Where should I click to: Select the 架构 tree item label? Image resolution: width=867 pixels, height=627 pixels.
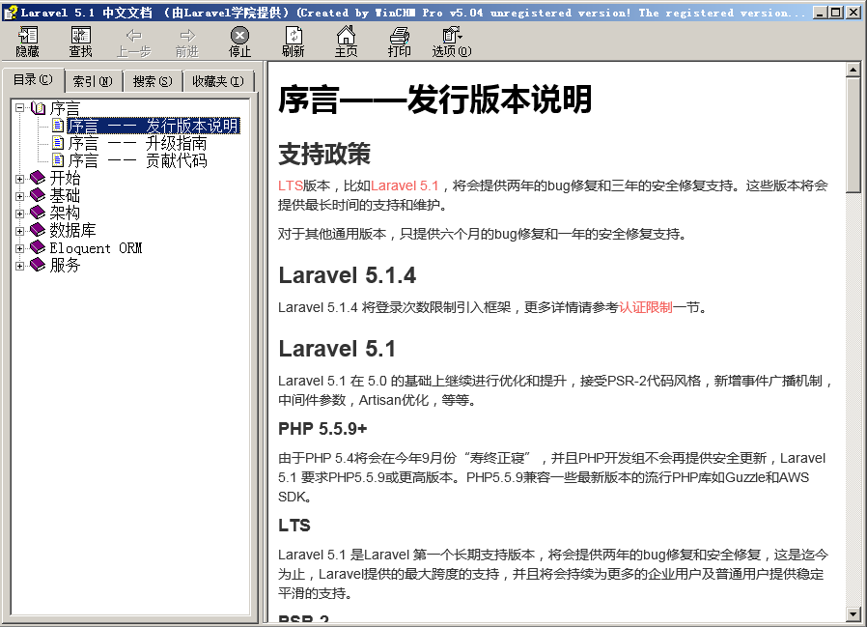pyautogui.click(x=66, y=214)
